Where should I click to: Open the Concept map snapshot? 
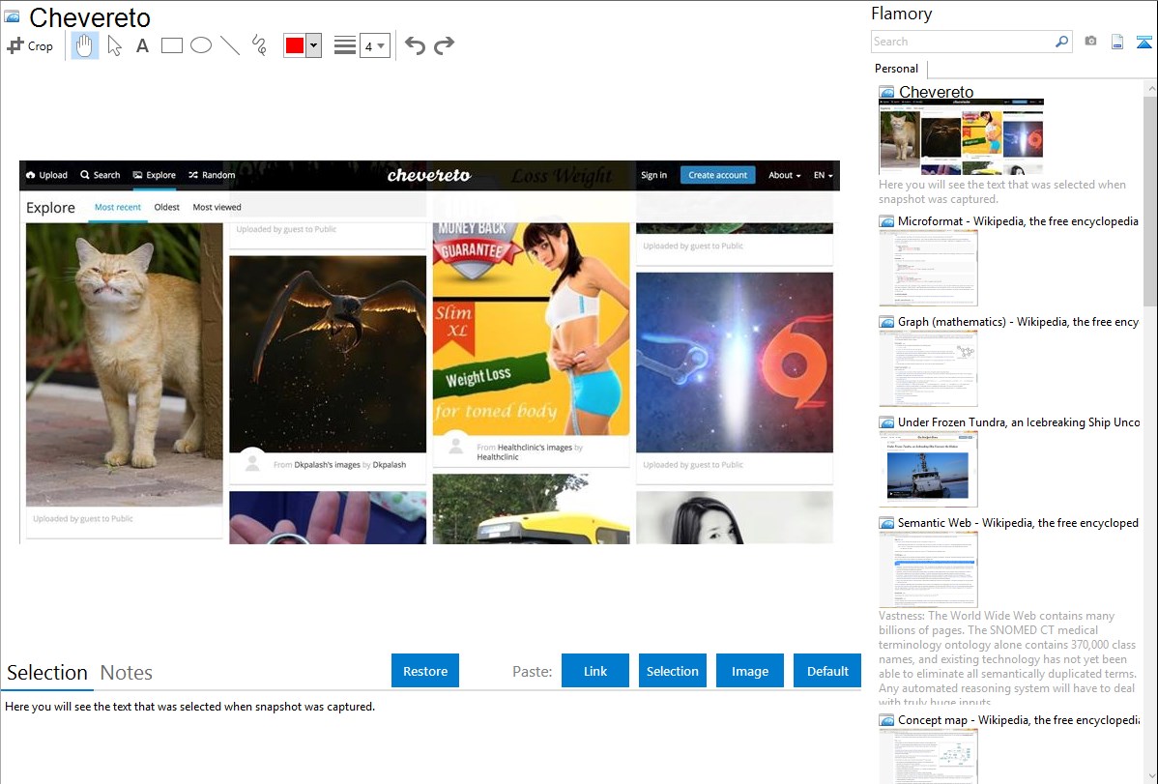click(928, 756)
